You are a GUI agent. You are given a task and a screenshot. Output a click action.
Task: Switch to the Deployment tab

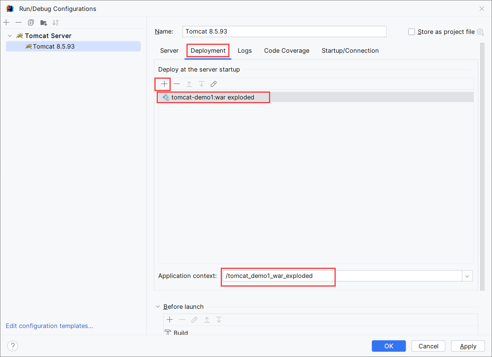tap(208, 50)
